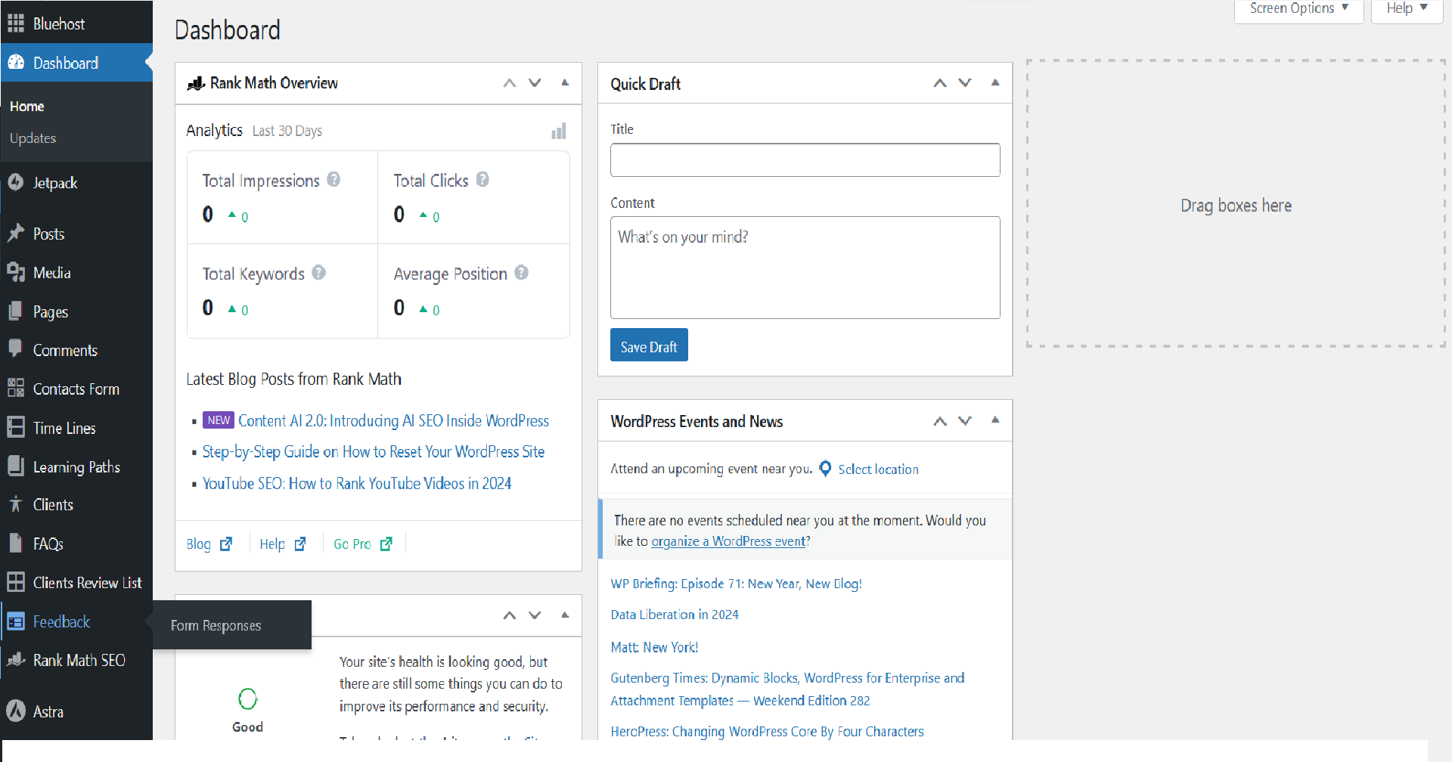Click the Pages icon in sidebar
The height and width of the screenshot is (762, 1452).
tap(16, 311)
